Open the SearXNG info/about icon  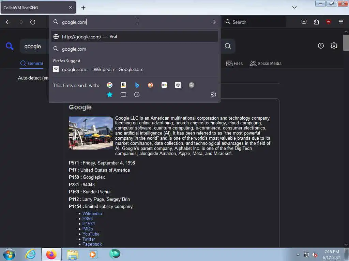tap(321, 46)
